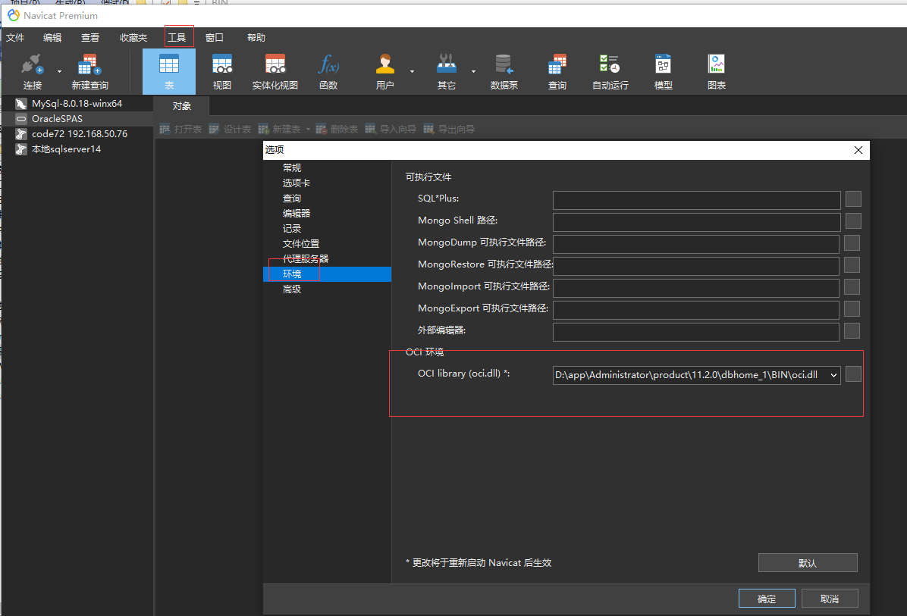Browse for MongoRestore executable path

point(852,264)
